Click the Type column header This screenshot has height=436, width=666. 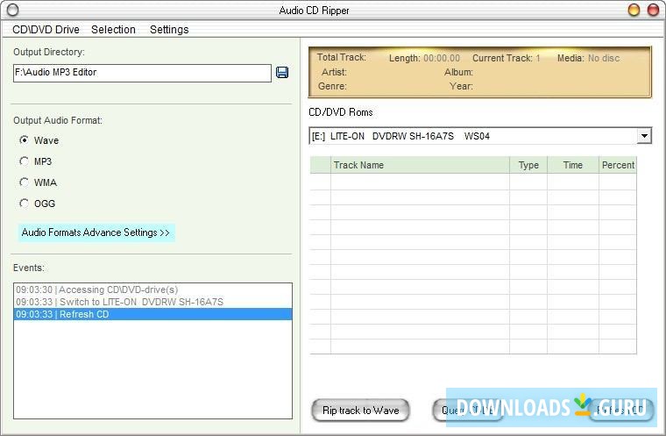(x=528, y=165)
